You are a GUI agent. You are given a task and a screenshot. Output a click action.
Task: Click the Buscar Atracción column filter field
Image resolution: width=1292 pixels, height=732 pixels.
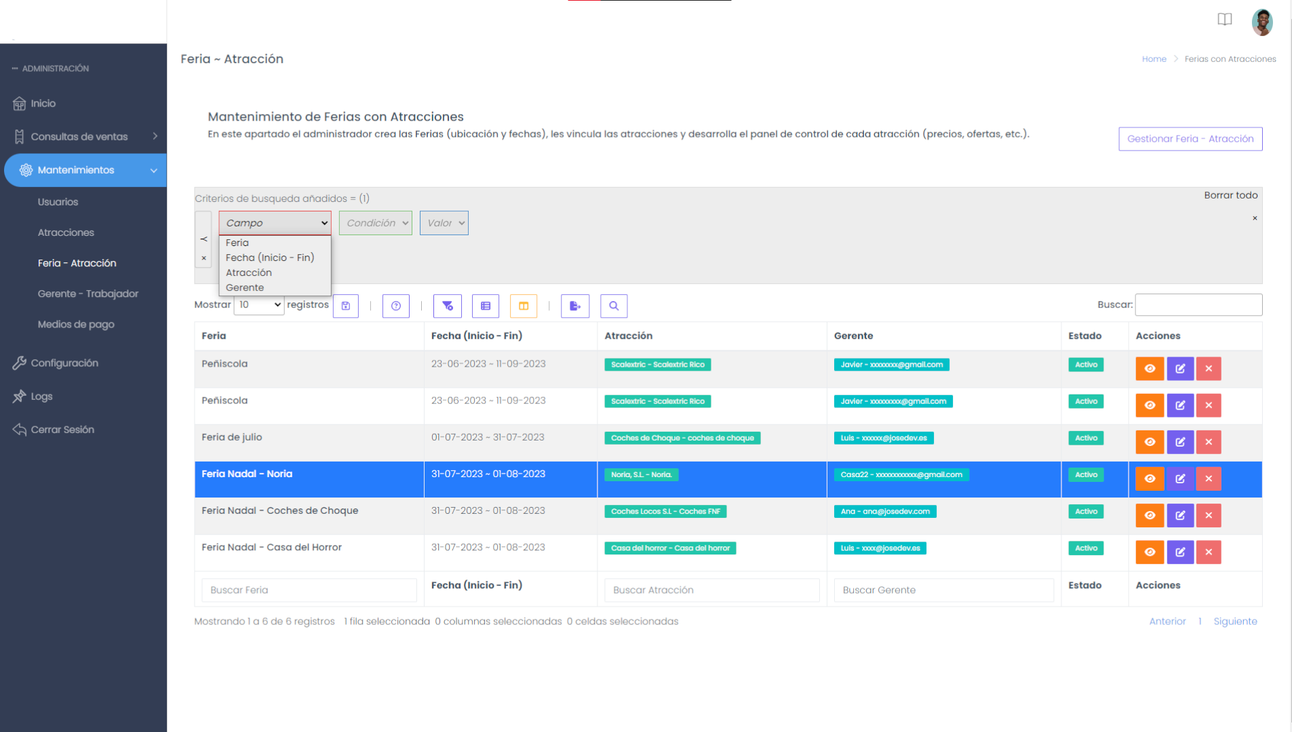712,590
